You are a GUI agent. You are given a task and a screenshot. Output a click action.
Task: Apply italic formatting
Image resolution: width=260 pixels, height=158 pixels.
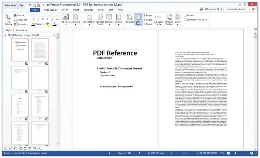(47, 19)
